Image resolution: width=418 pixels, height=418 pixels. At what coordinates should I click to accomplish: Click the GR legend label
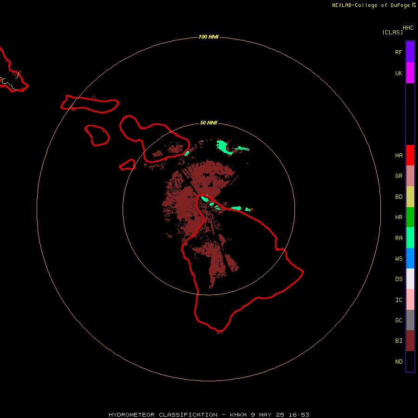click(398, 176)
